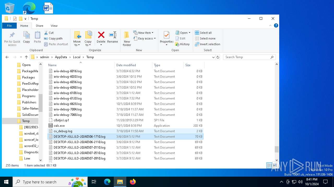Viewport: 334px width, 187px height.
Task: Expand the address bar history dropdown
Action: pyautogui.click(x=213, y=57)
